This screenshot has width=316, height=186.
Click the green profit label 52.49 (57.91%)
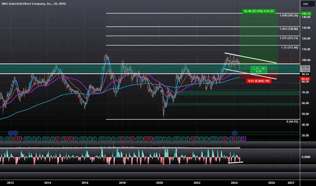(x=259, y=11)
